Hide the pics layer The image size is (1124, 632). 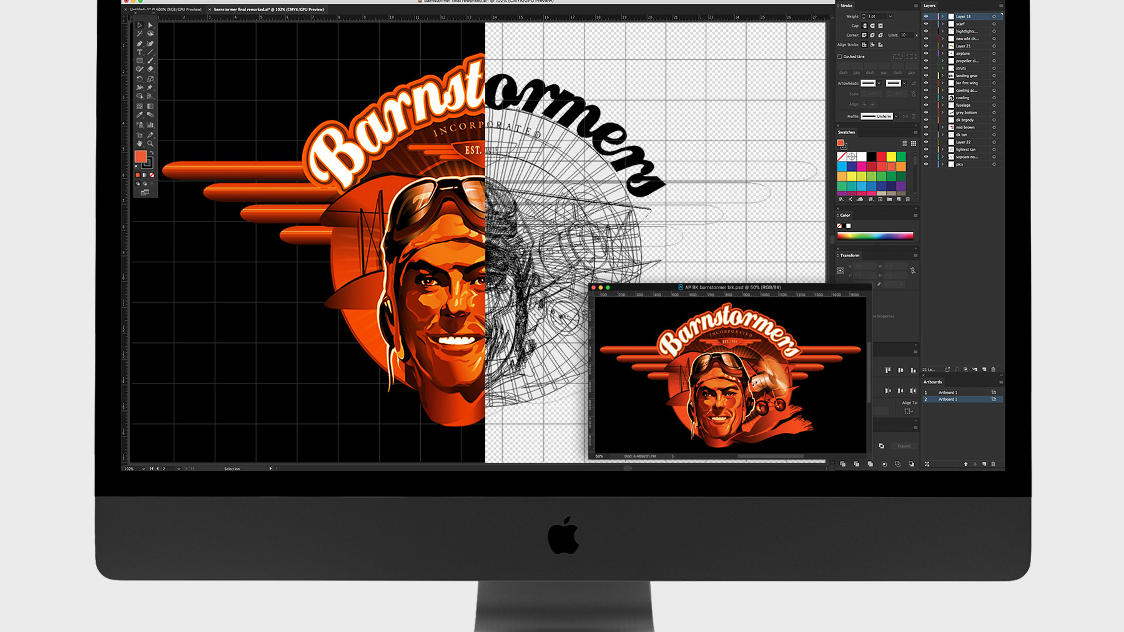(x=926, y=164)
